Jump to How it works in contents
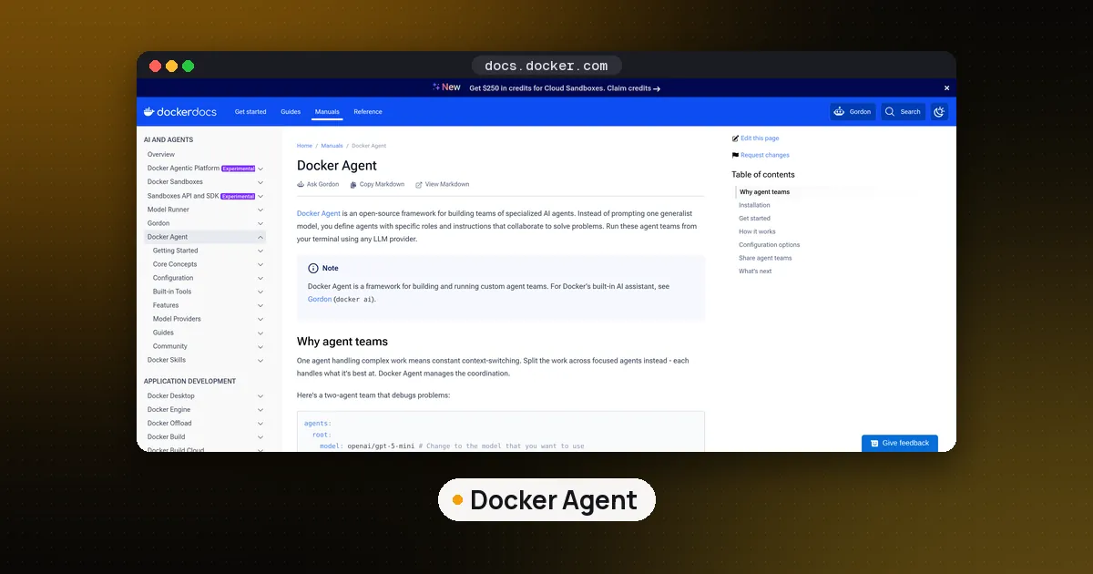 tap(757, 231)
